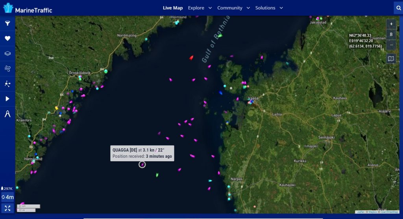Open the Live Map tab
The image size is (403, 219).
coord(173,8)
